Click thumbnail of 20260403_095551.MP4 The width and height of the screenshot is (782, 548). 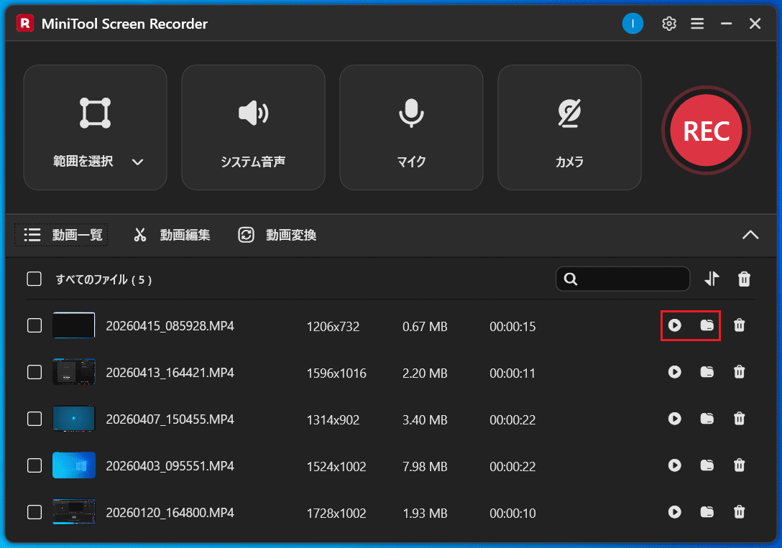point(74,465)
